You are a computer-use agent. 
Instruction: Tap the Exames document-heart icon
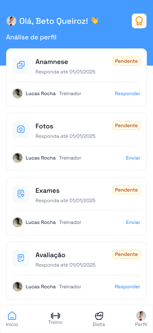pyautogui.click(x=21, y=194)
